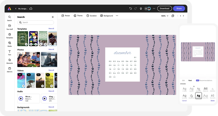Select the 20 s abstract swirl video

point(21,81)
